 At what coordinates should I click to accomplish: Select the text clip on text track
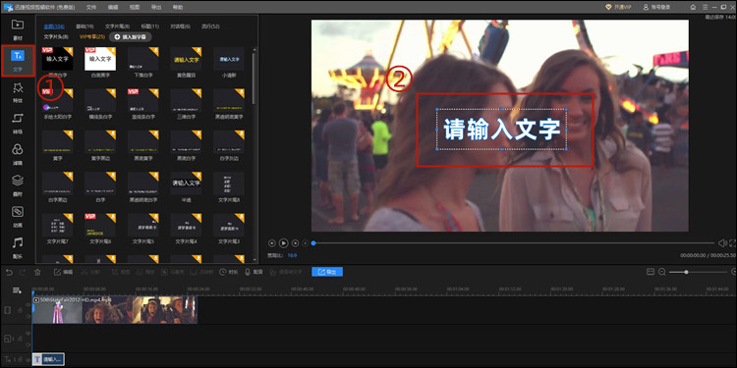[x=48, y=359]
